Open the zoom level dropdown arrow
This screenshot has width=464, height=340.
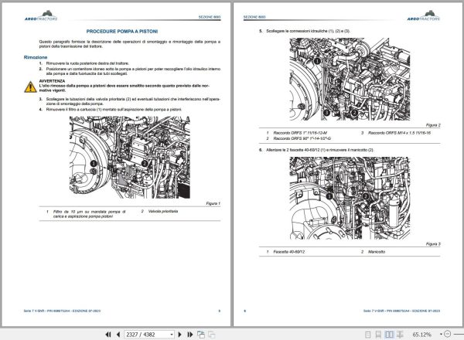point(441,335)
